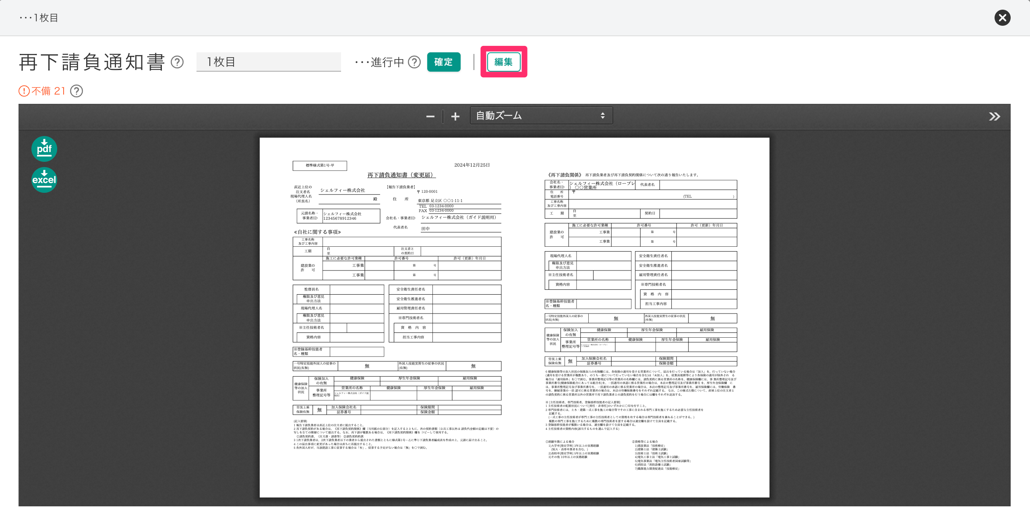Open the 自動ズーム zoom dropdown

click(x=541, y=116)
